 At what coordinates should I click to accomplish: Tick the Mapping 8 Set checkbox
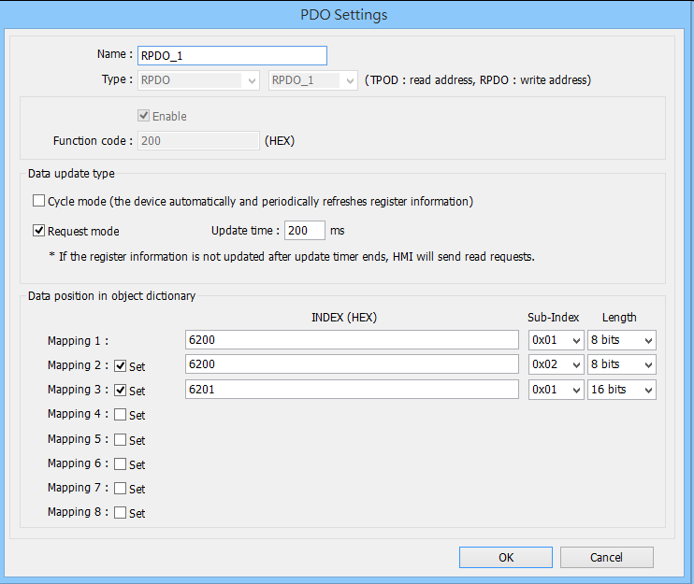coord(120,512)
